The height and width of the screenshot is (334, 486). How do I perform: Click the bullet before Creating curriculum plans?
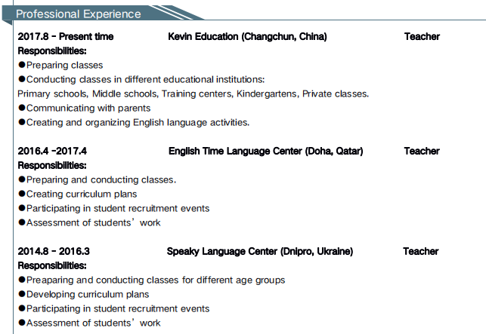(x=22, y=194)
